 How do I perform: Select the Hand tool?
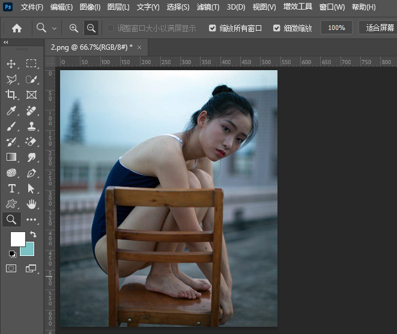(x=31, y=204)
